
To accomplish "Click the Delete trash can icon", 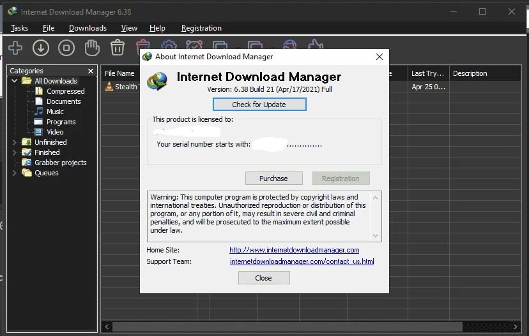I will 118,47.
